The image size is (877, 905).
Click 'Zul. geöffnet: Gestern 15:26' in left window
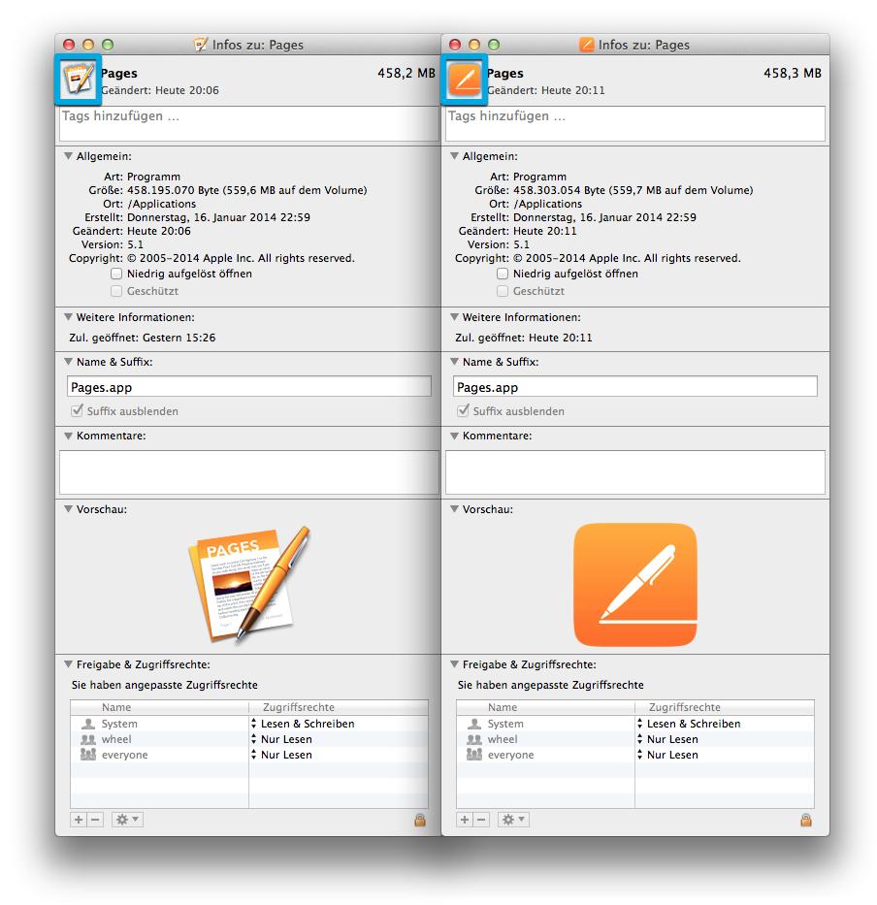click(142, 338)
